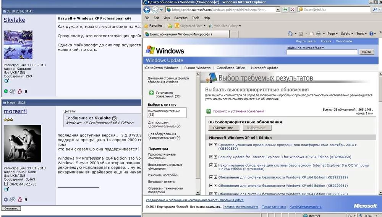Click the magnifier search icon
The image size is (382, 217).
(375, 10)
